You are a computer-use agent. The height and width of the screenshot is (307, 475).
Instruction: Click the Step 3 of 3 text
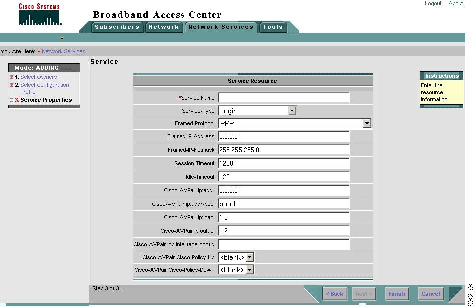pos(106,288)
